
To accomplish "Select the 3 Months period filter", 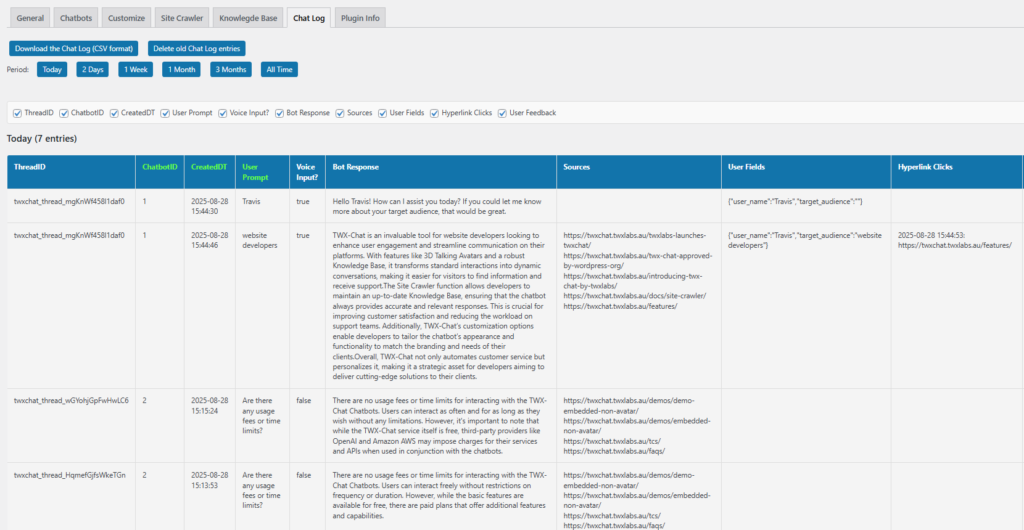I will point(231,70).
